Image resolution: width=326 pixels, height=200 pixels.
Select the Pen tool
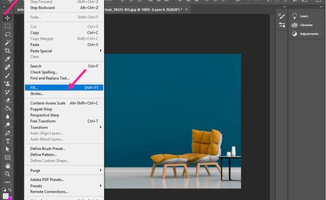[8, 133]
